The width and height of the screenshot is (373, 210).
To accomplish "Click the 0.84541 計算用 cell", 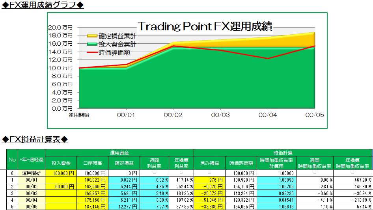I will (277, 200).
